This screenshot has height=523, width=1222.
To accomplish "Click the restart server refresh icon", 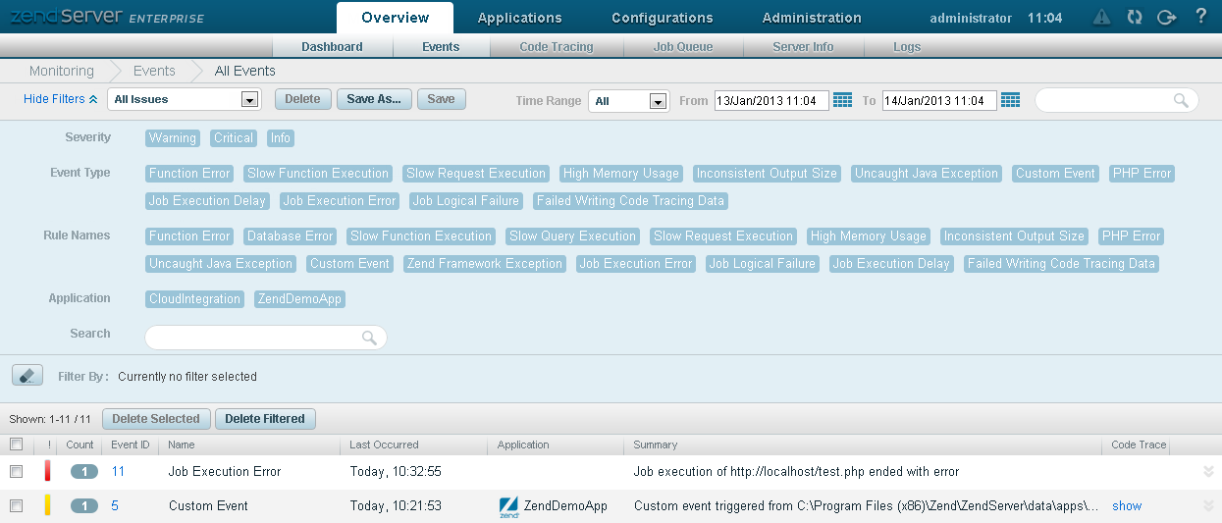I will (x=1135, y=17).
